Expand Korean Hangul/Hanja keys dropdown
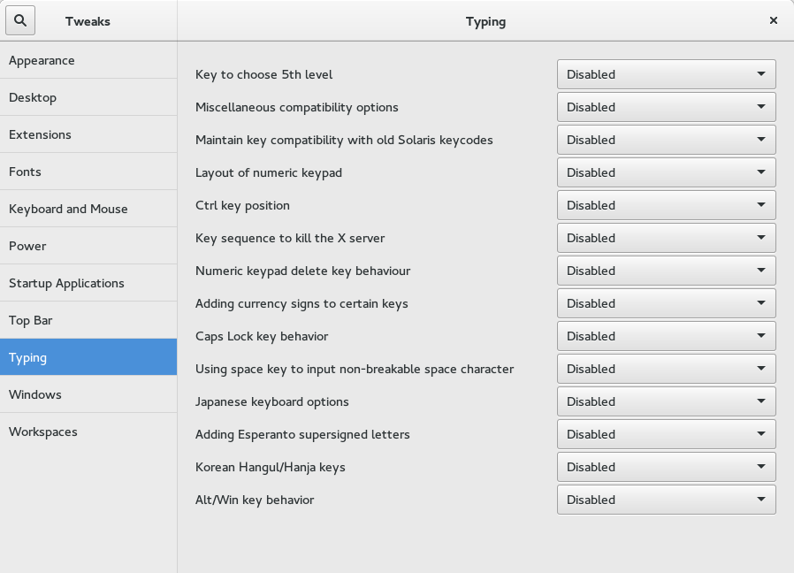 (x=667, y=467)
